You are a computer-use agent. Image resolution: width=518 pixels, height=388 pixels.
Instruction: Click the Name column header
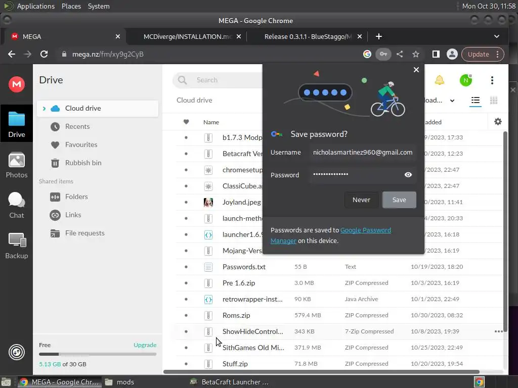211,122
